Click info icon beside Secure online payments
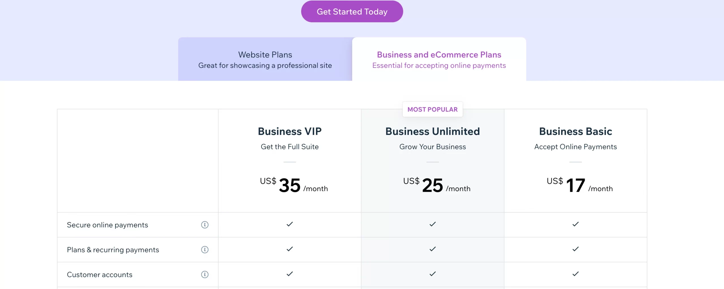 coord(205,225)
